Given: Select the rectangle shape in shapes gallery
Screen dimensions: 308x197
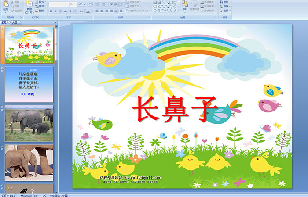Looking at the screenshot, I should click(x=171, y=2).
